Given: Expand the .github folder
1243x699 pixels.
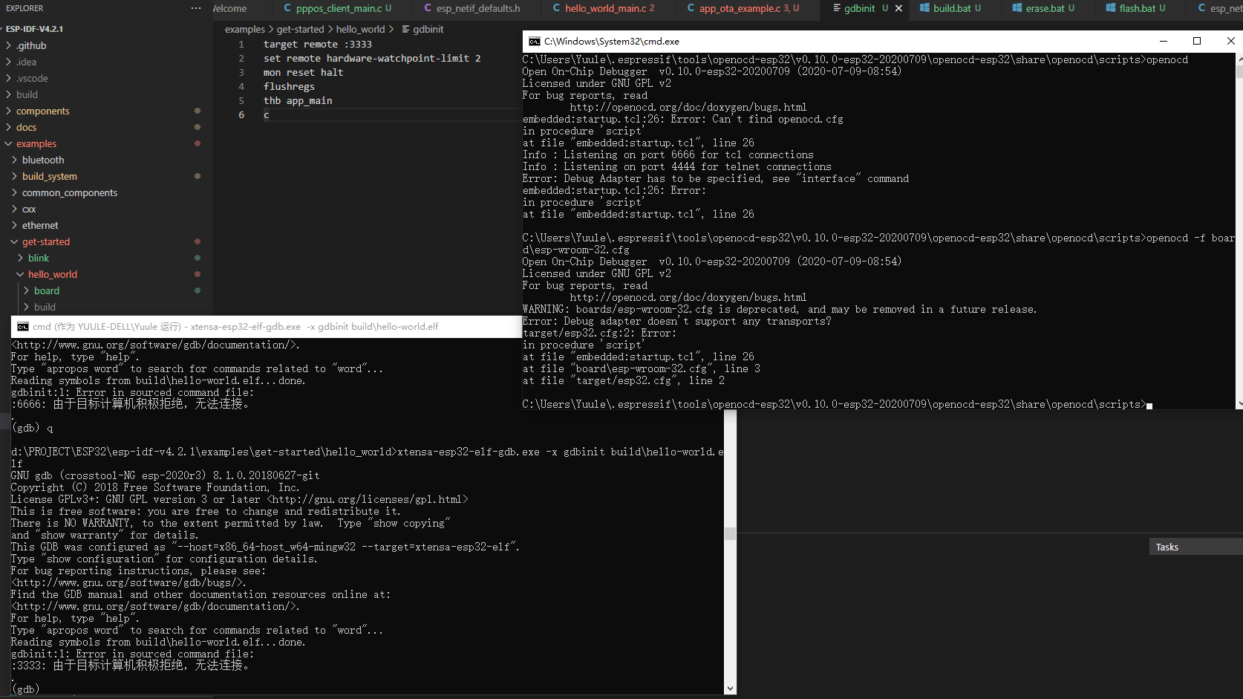Looking at the screenshot, I should click(x=31, y=45).
